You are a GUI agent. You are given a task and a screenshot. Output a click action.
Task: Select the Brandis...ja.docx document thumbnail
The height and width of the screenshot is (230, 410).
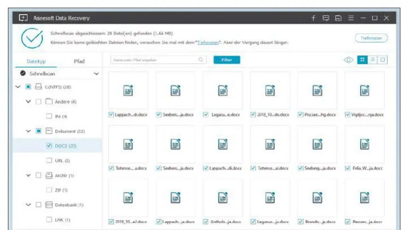(x=317, y=198)
